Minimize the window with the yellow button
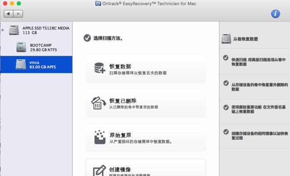The height and width of the screenshot is (176, 290). pyautogui.click(x=12, y=4)
